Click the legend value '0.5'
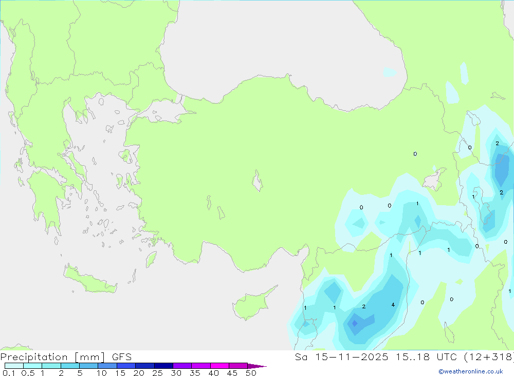Image resolution: width=514 pixels, height=376 pixels. 28,373
